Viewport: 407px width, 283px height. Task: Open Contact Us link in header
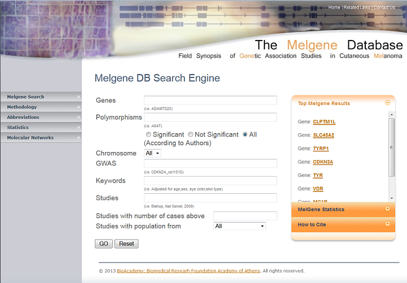384,7
